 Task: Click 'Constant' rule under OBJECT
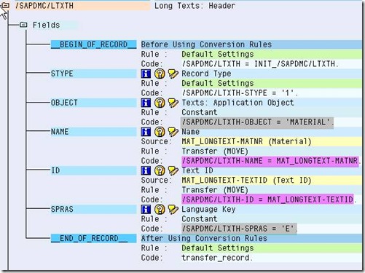tap(200, 112)
